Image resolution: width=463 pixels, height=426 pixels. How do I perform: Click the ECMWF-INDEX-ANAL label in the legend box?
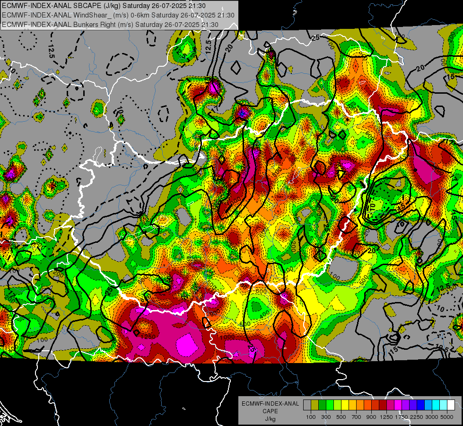point(271,404)
